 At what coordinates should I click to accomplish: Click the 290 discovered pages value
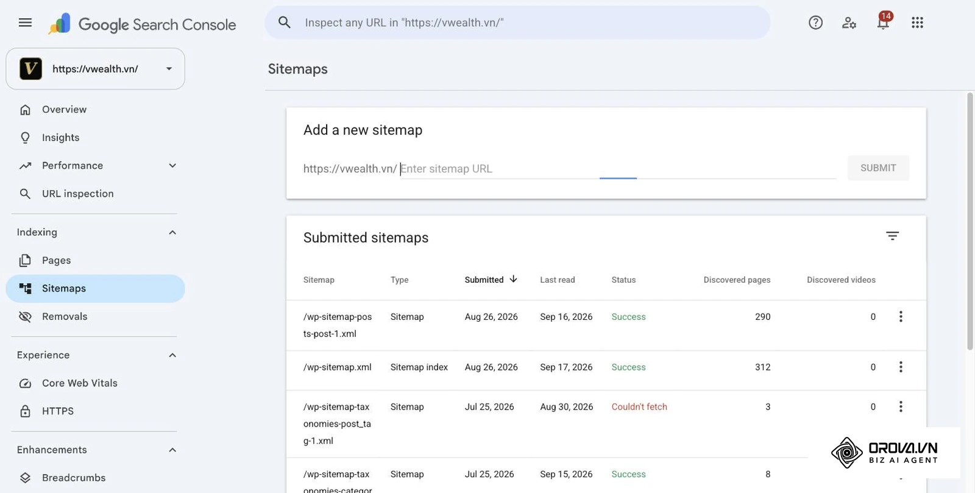pos(763,316)
